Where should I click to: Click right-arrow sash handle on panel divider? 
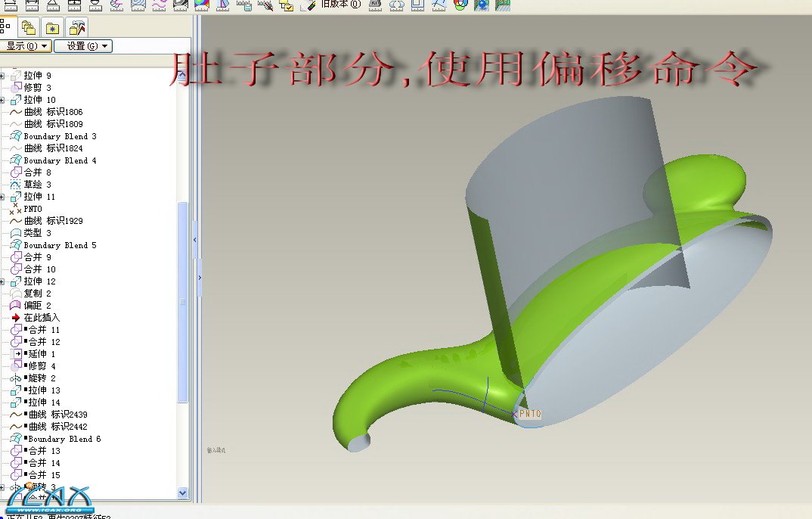click(200, 278)
